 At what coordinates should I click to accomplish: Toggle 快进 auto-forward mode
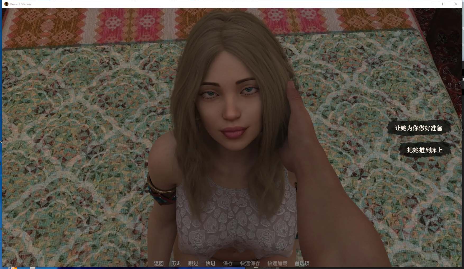click(210, 263)
